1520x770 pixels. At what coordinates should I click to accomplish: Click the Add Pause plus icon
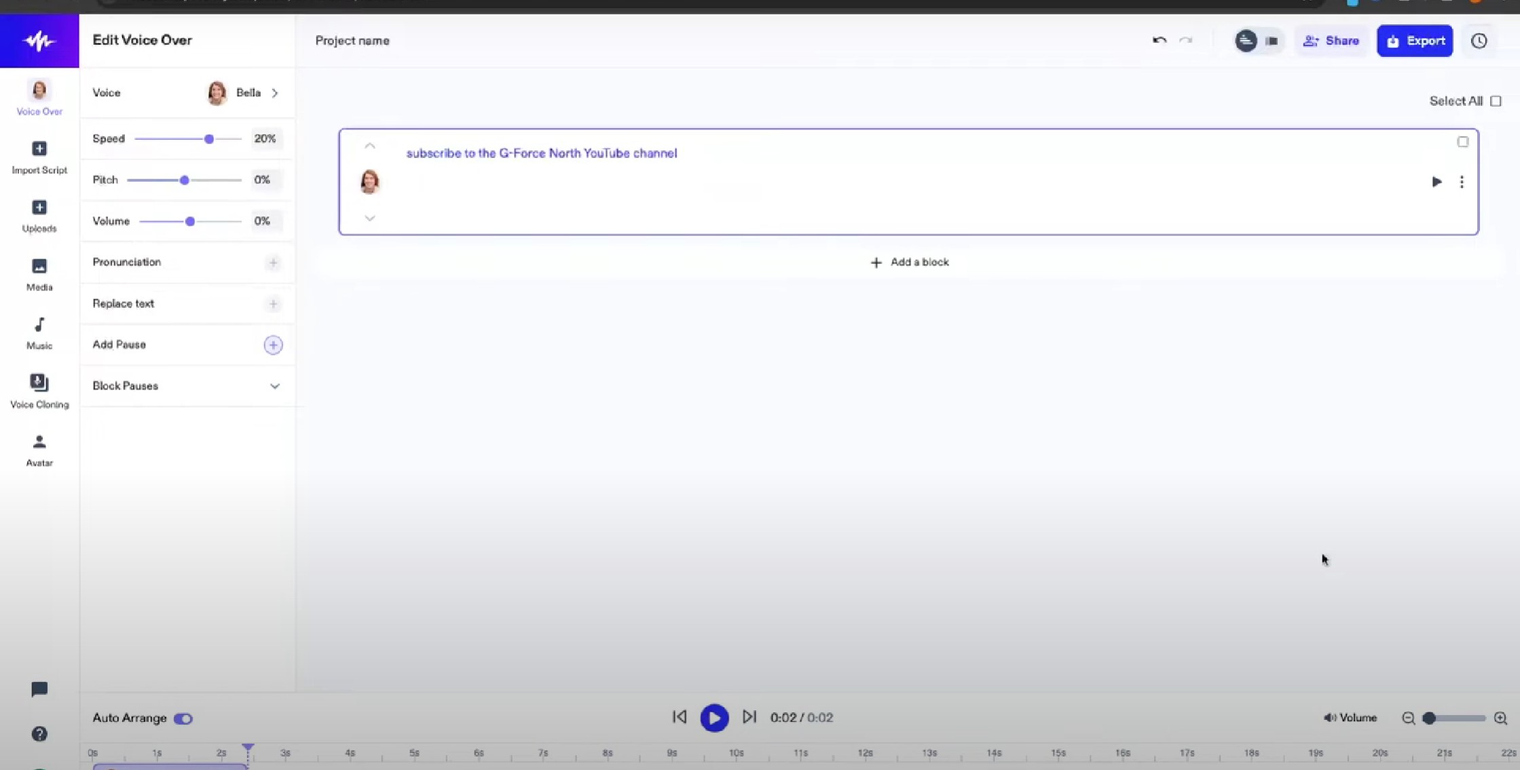pyautogui.click(x=273, y=345)
